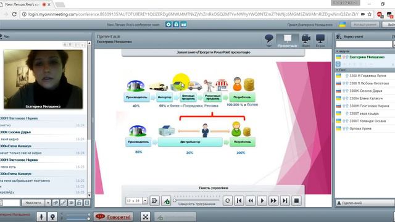
Task: Click the Ukrainian flag language icon in header
Action: tap(342, 25)
